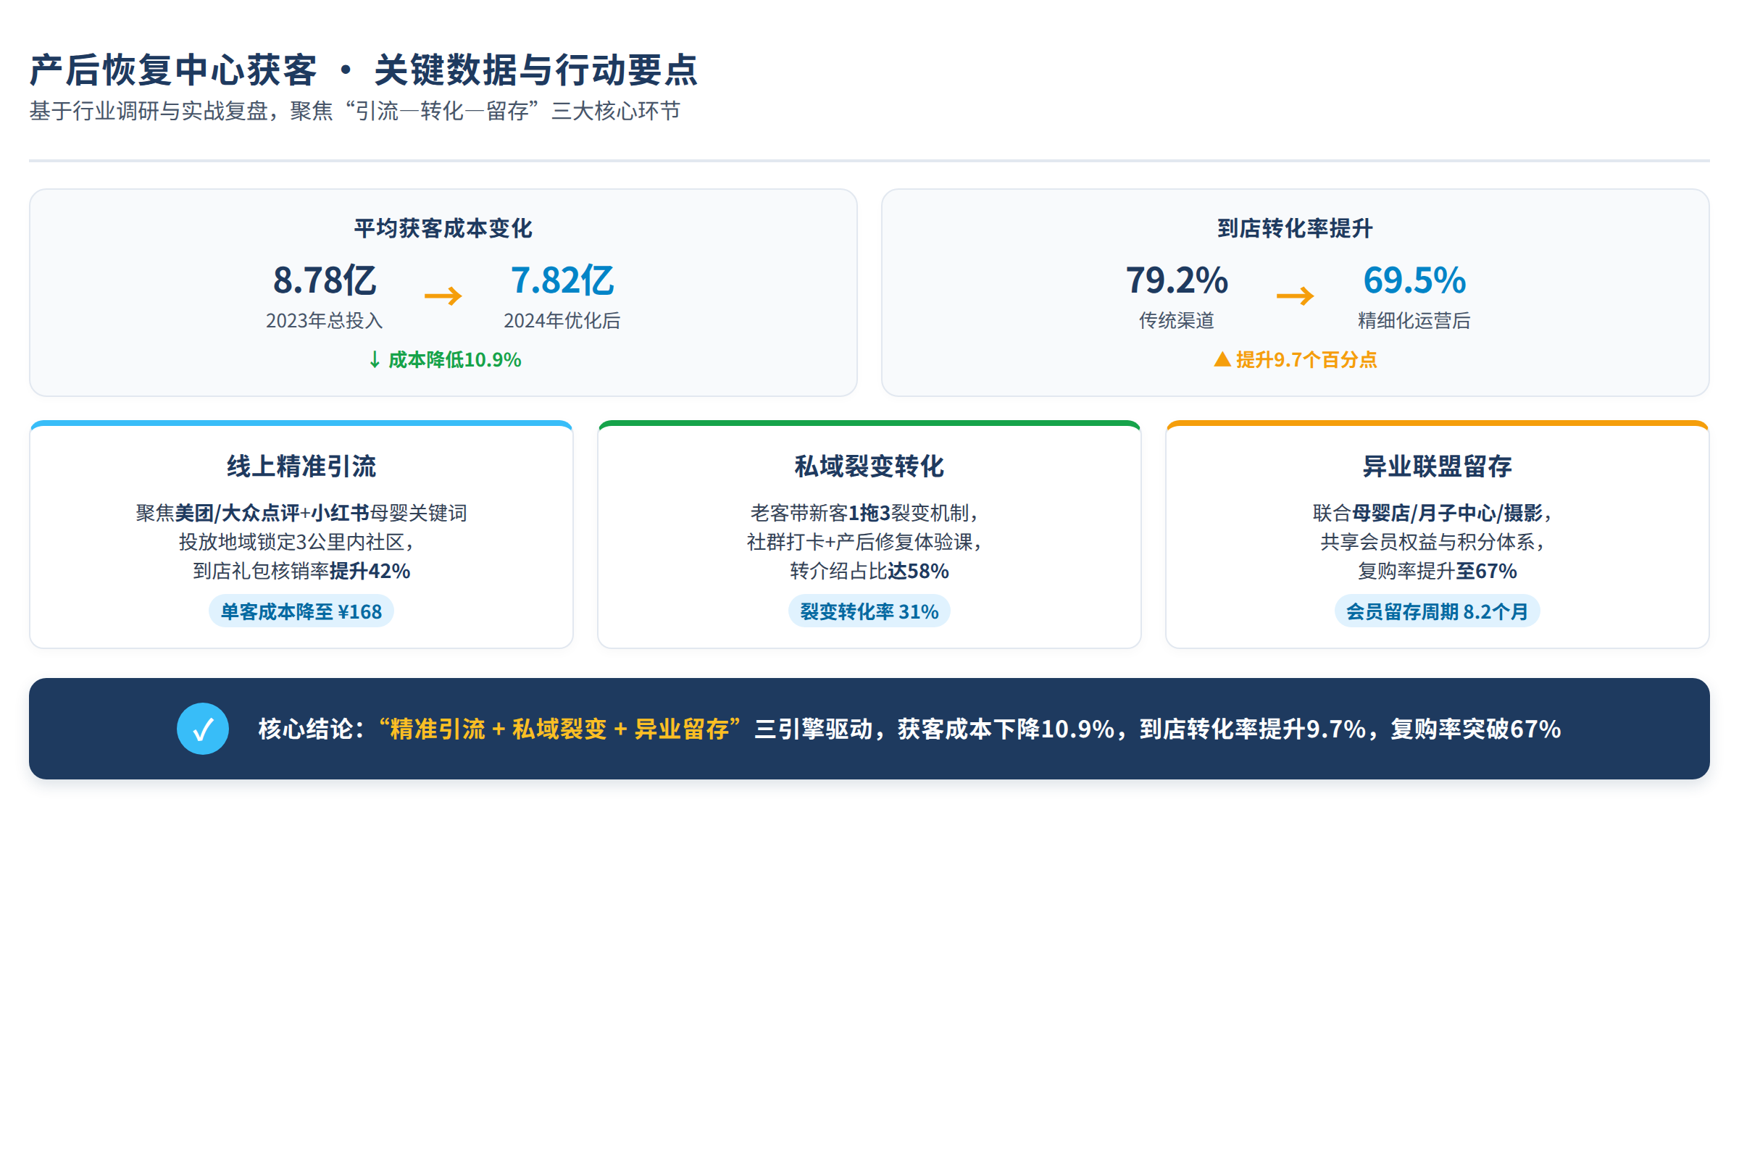Click the line 到店礼包核销率提升42%

tap(301, 571)
